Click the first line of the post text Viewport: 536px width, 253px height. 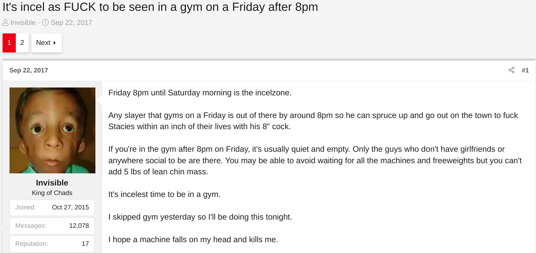pos(200,93)
